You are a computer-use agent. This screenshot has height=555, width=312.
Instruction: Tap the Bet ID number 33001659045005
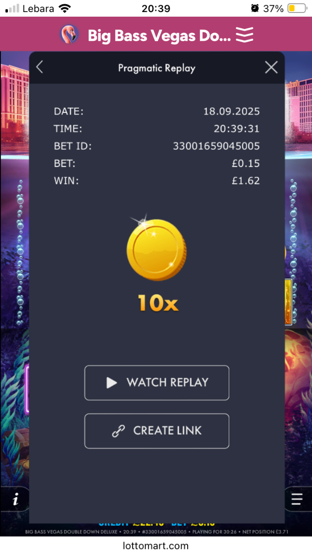tap(216, 146)
